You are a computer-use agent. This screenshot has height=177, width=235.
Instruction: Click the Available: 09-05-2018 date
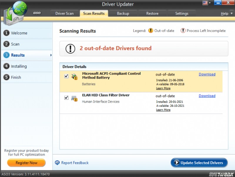(170, 84)
